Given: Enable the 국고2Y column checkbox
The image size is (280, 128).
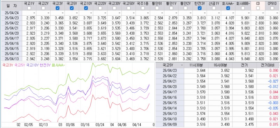Looking at the screenshot, I should click(x=43, y=8).
